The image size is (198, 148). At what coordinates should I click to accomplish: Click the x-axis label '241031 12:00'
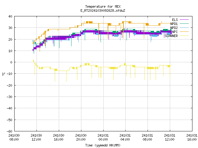[x=170, y=138]
